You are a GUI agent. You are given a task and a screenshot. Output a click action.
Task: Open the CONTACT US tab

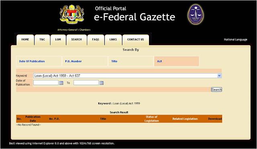pyautogui.click(x=136, y=40)
